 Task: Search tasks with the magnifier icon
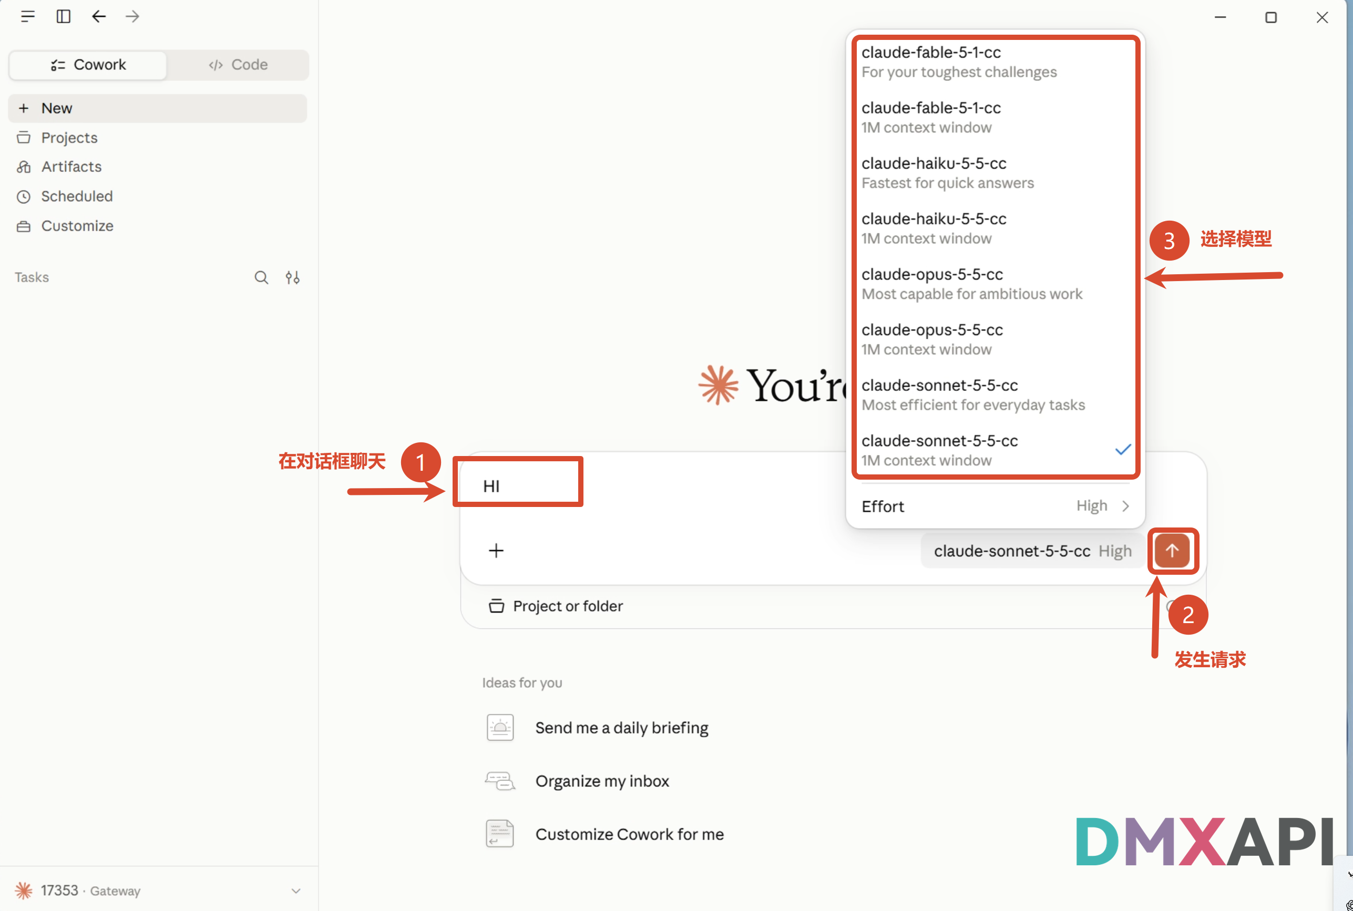point(262,278)
